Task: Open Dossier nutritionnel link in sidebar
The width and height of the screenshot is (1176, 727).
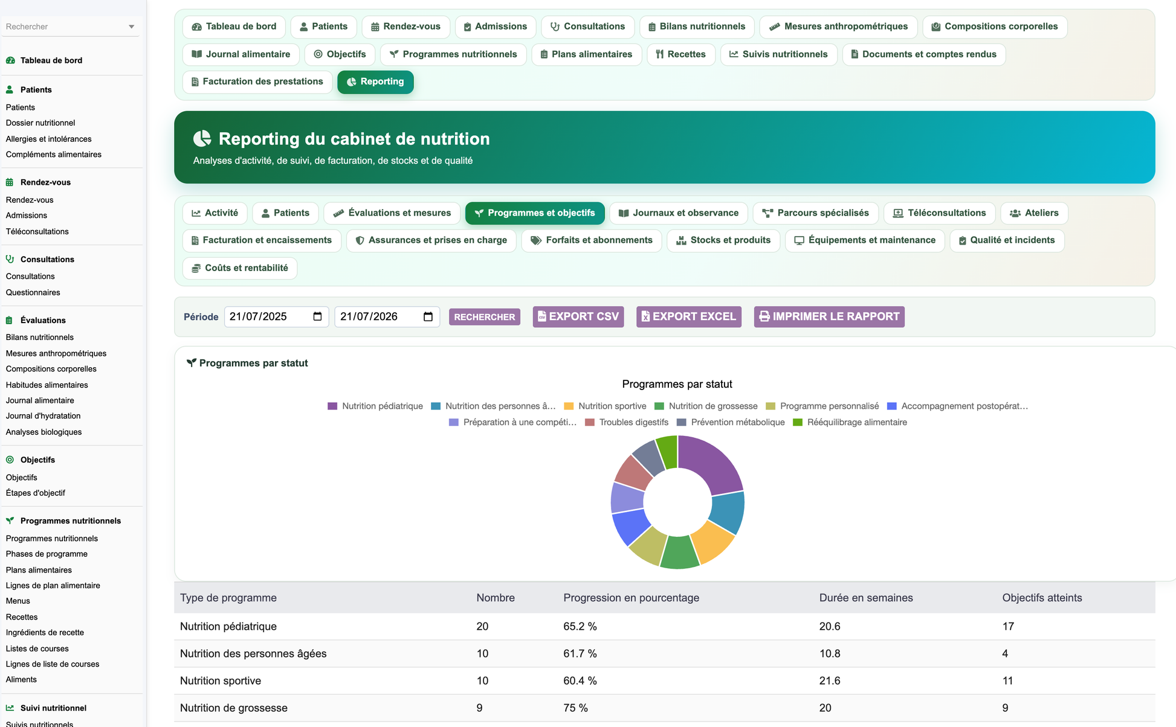Action: point(40,123)
